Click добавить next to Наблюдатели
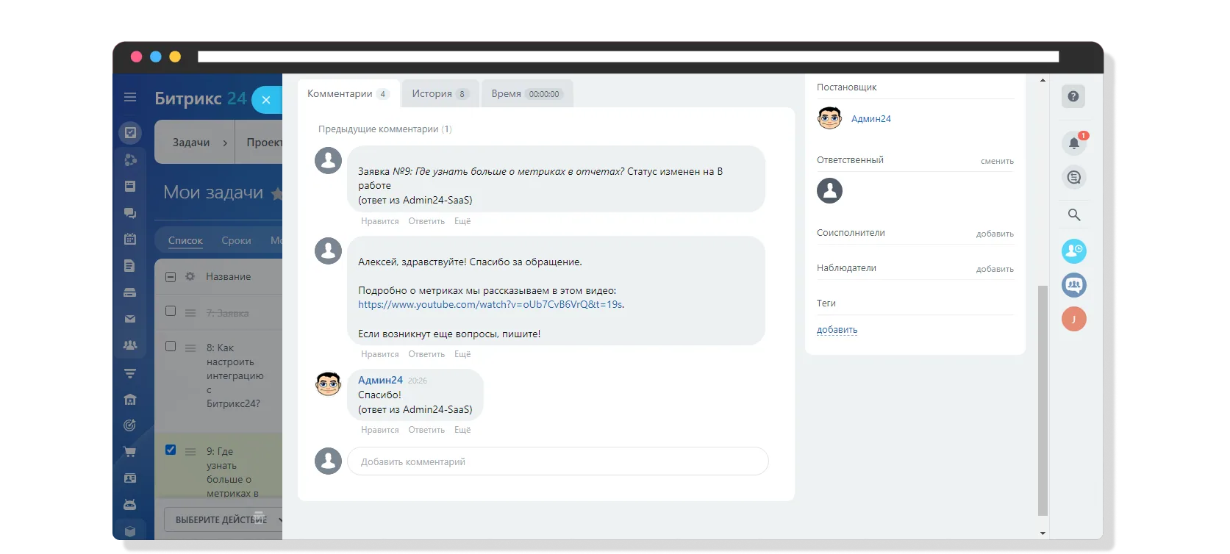1230x554 pixels. 995,269
